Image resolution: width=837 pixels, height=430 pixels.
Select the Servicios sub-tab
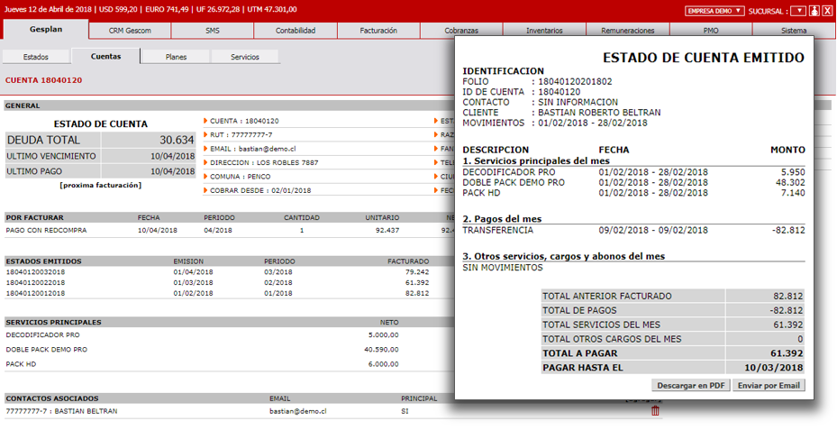coord(244,57)
